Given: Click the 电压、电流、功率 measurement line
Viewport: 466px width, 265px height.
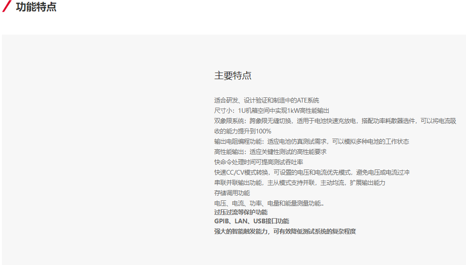Looking at the screenshot, I should pyautogui.click(x=269, y=203).
